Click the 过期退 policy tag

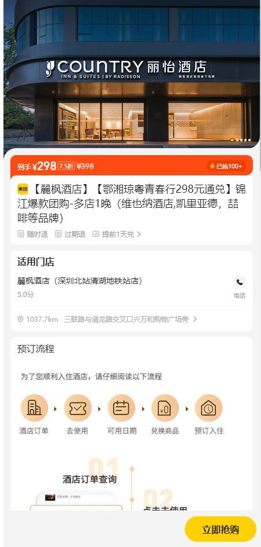click(70, 234)
